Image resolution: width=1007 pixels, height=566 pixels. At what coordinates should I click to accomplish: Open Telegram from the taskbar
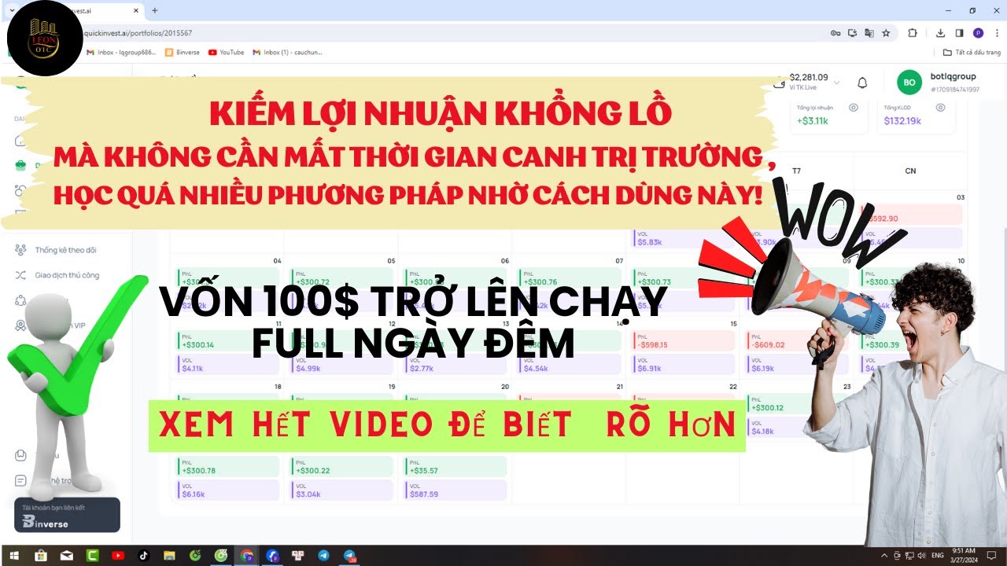[x=324, y=556]
